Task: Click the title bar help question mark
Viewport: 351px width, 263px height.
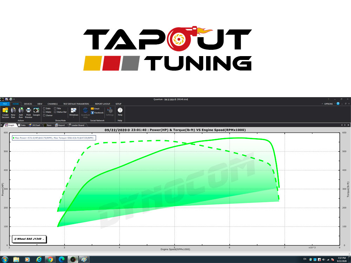Action: pyautogui.click(x=329, y=99)
